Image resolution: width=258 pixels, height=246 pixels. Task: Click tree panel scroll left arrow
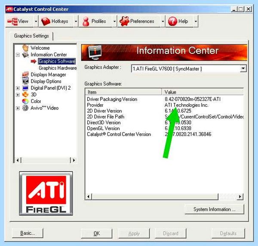(18, 160)
